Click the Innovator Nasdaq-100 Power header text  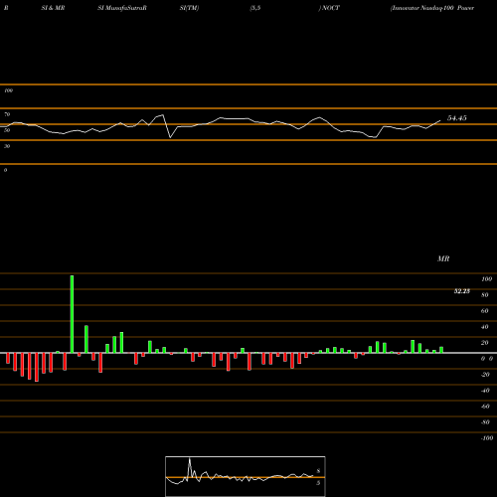coord(432,8)
